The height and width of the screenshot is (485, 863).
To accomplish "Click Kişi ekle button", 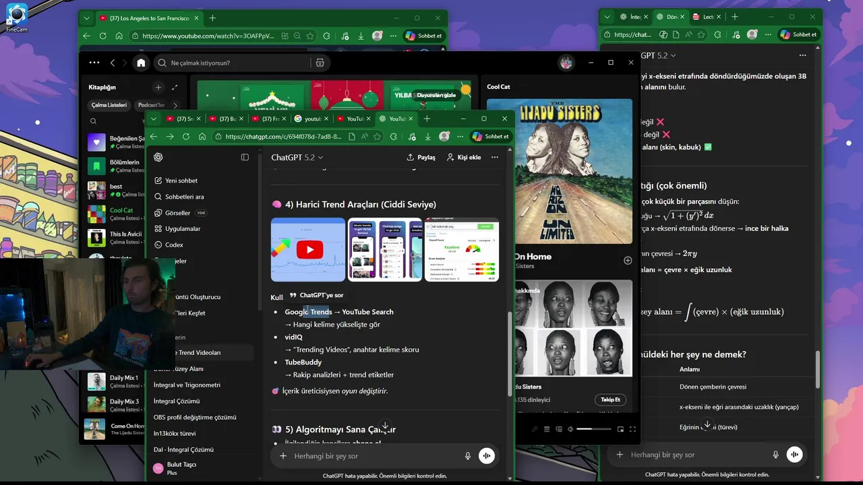I will pos(464,157).
